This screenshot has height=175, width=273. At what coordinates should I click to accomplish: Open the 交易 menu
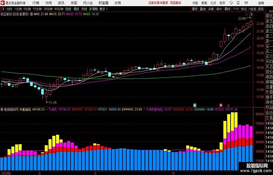118,3
